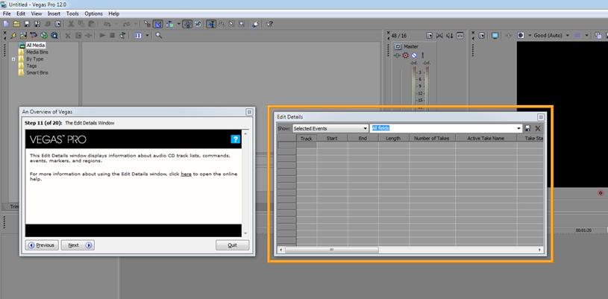Viewport: 608px width, 299px height.
Task: Activate What's This help cursor
Action: [270, 24]
